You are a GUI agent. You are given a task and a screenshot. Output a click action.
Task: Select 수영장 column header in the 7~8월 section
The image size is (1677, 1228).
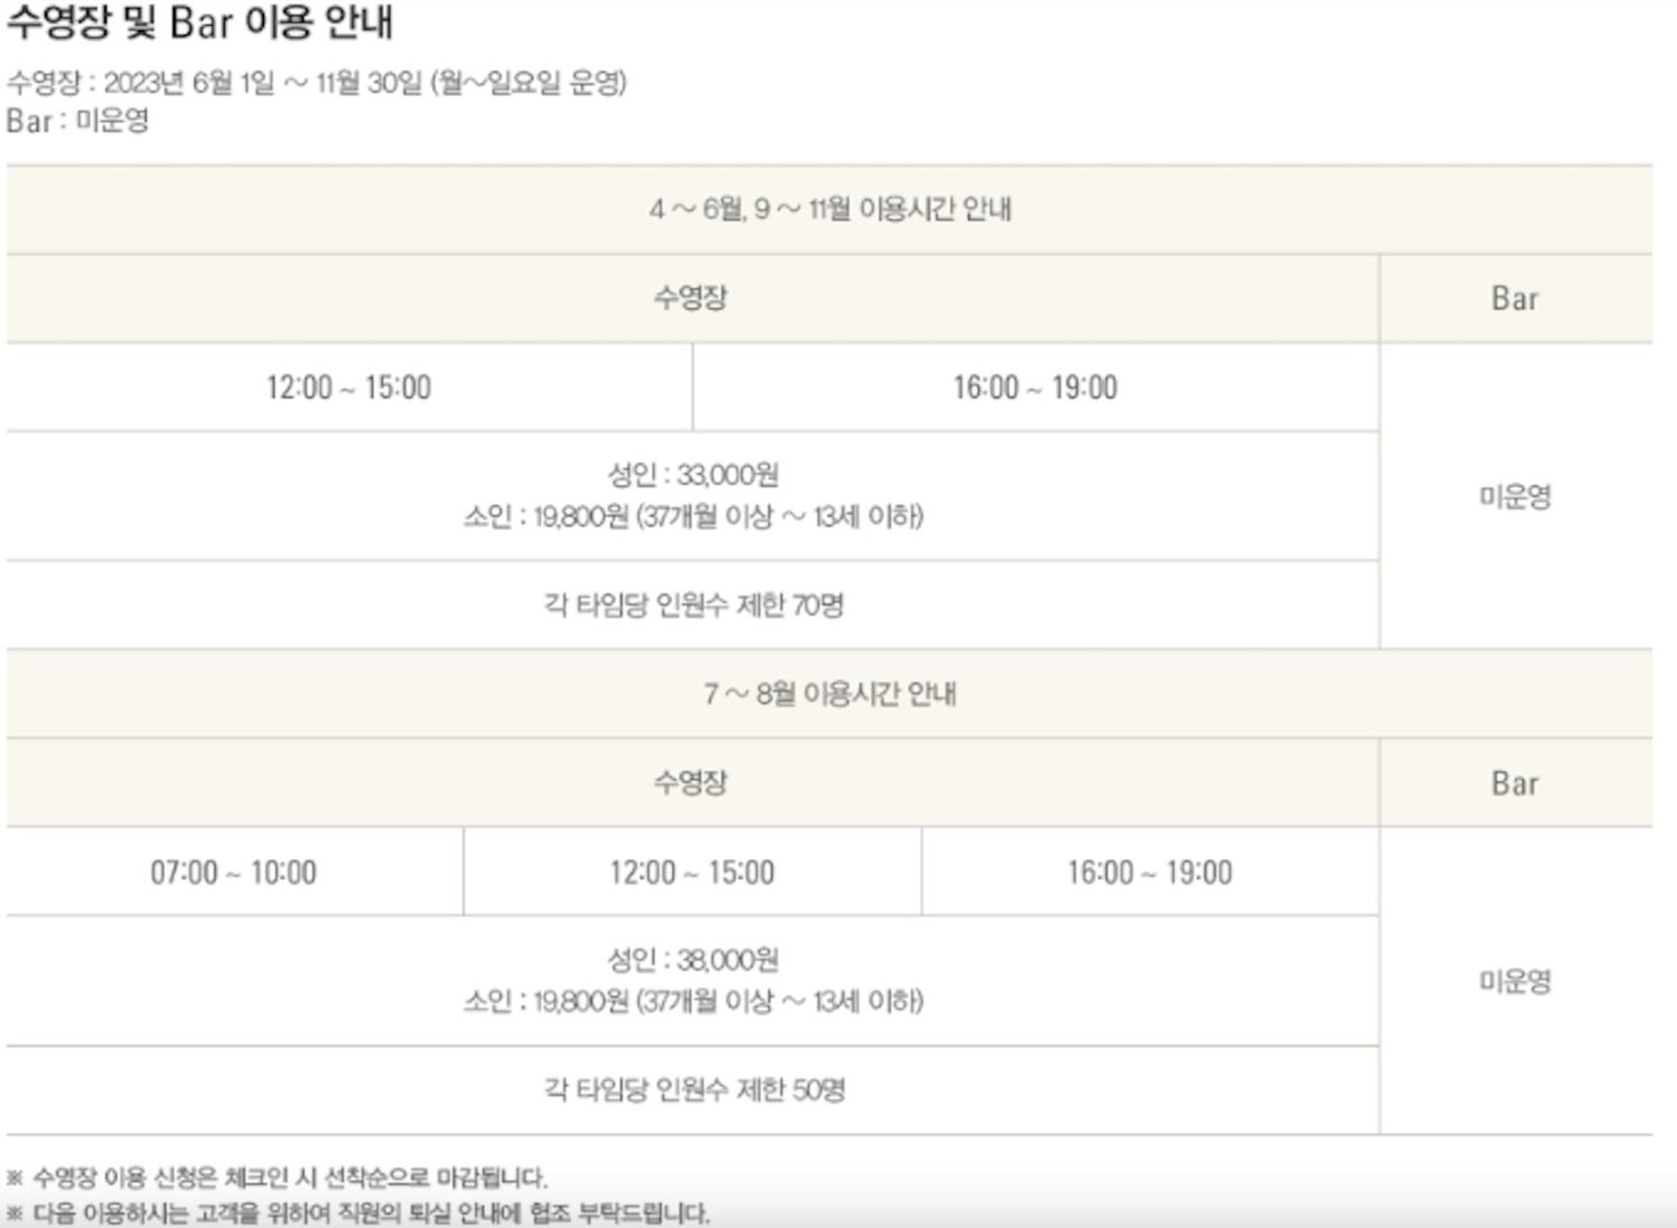690,783
